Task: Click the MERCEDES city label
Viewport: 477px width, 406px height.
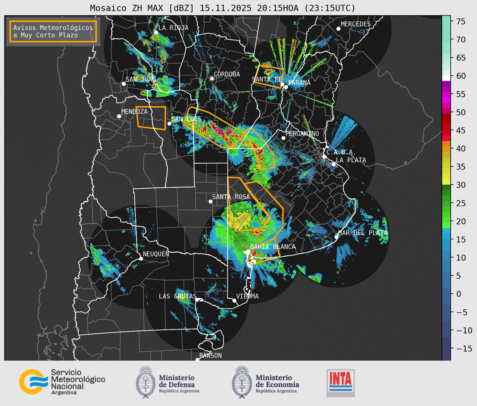Action: (356, 24)
